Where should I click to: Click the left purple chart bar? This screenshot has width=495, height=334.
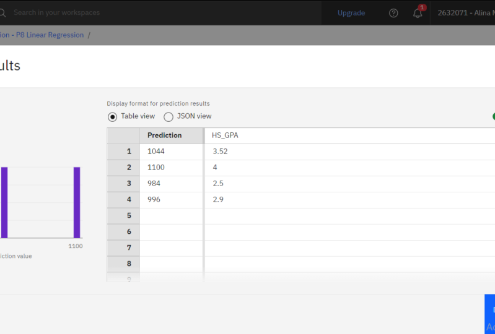point(4,202)
